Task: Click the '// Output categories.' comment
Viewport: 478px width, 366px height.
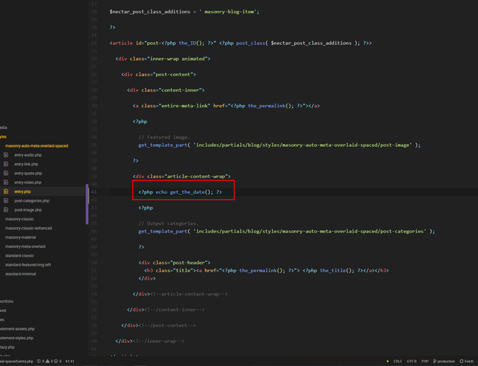Action: point(169,224)
